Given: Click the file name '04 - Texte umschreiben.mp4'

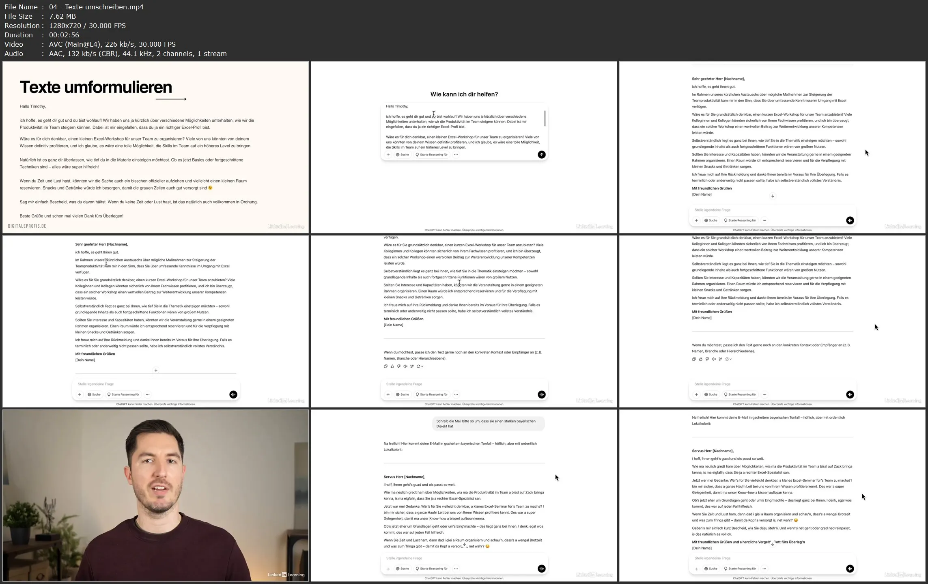Looking at the screenshot, I should tap(96, 7).
